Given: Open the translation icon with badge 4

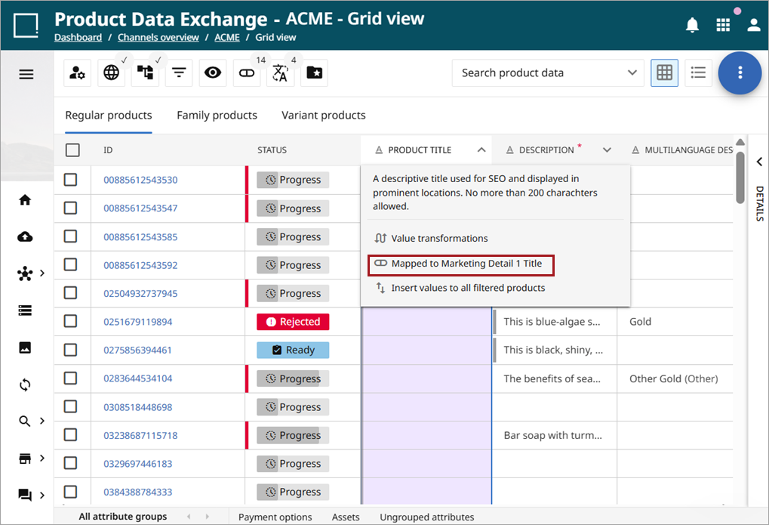Looking at the screenshot, I should click(280, 73).
